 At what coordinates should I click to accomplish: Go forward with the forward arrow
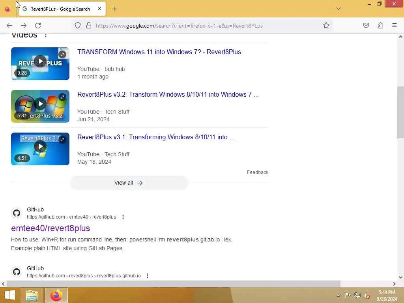(24, 26)
